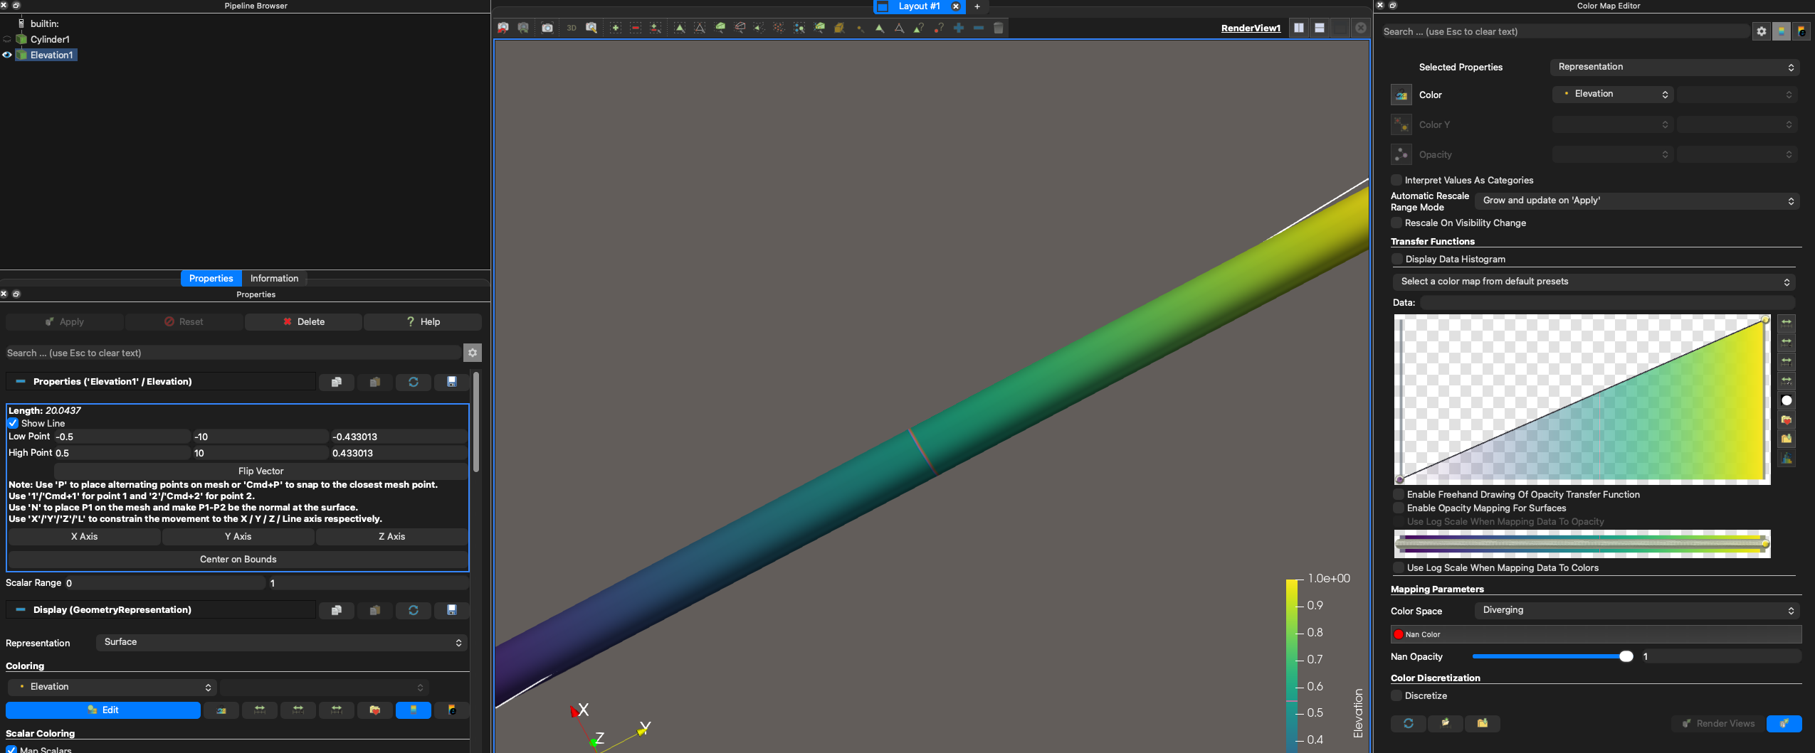The width and height of the screenshot is (1815, 753).
Task: Open the Color Map Editor via Edit button
Action: (103, 710)
